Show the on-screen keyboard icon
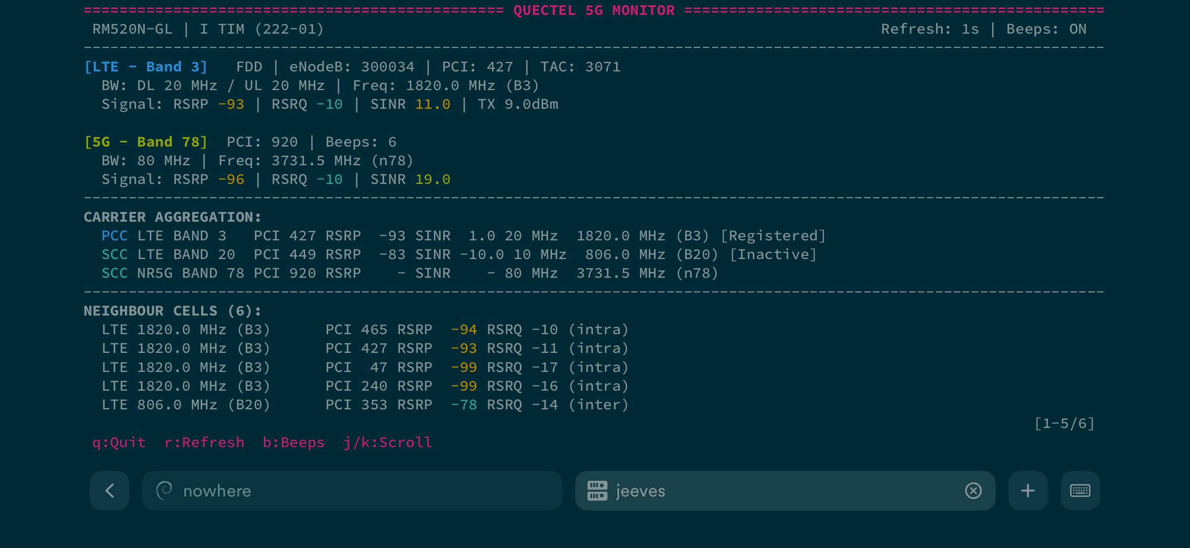 coord(1080,491)
